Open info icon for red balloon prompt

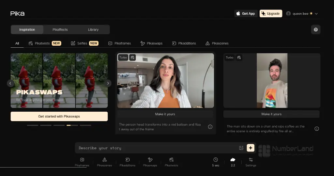point(210,127)
